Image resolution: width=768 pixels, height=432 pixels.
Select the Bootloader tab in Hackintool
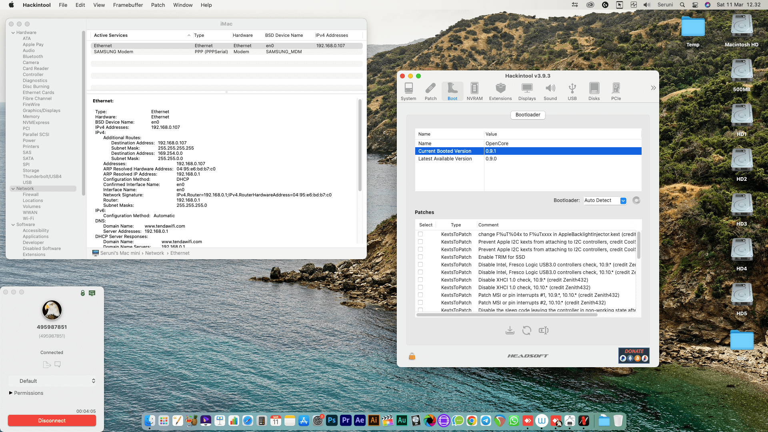pos(528,115)
